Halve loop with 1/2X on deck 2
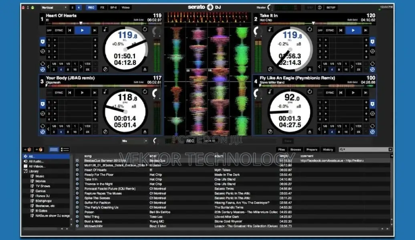The height and width of the screenshot is (240, 415). pyautogui.click(x=359, y=64)
